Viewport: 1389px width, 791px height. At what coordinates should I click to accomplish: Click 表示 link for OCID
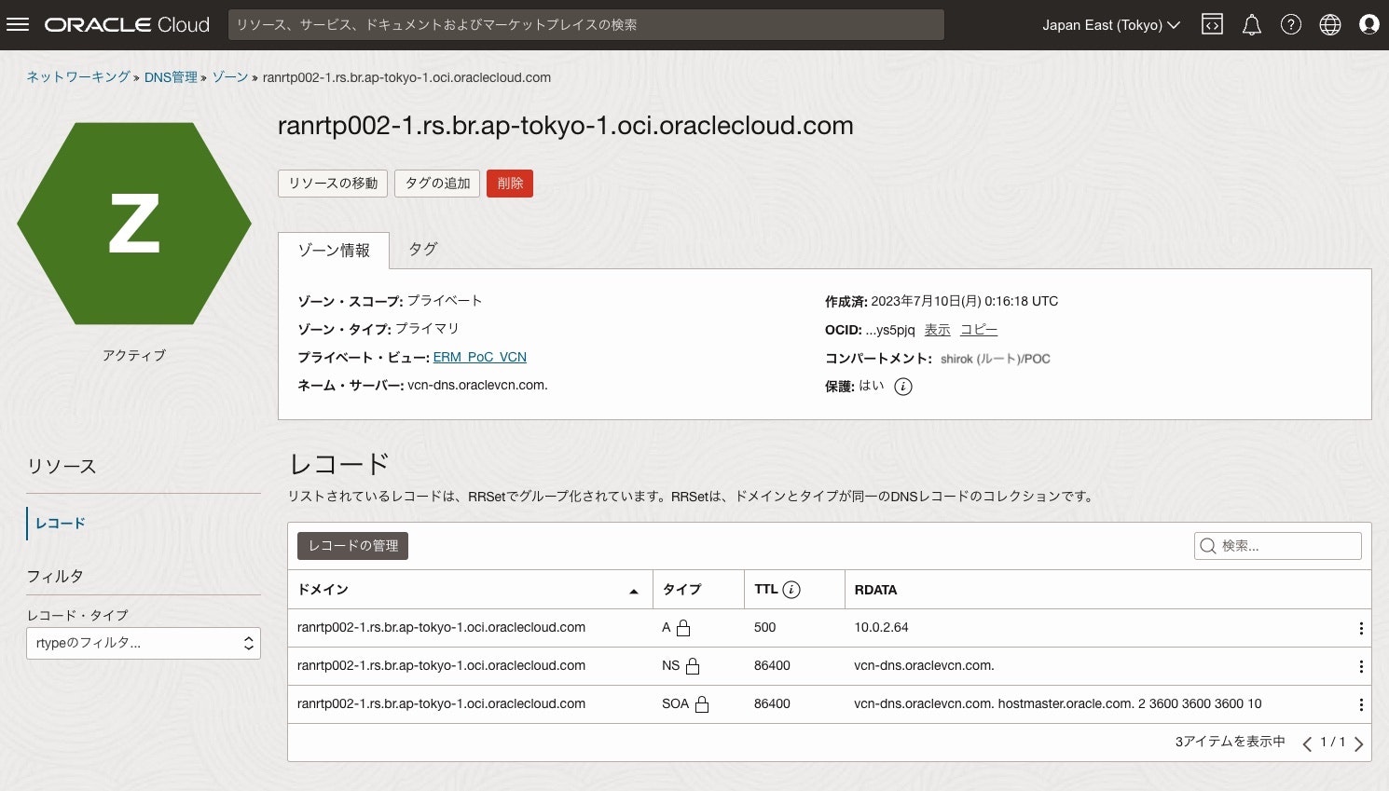click(938, 330)
